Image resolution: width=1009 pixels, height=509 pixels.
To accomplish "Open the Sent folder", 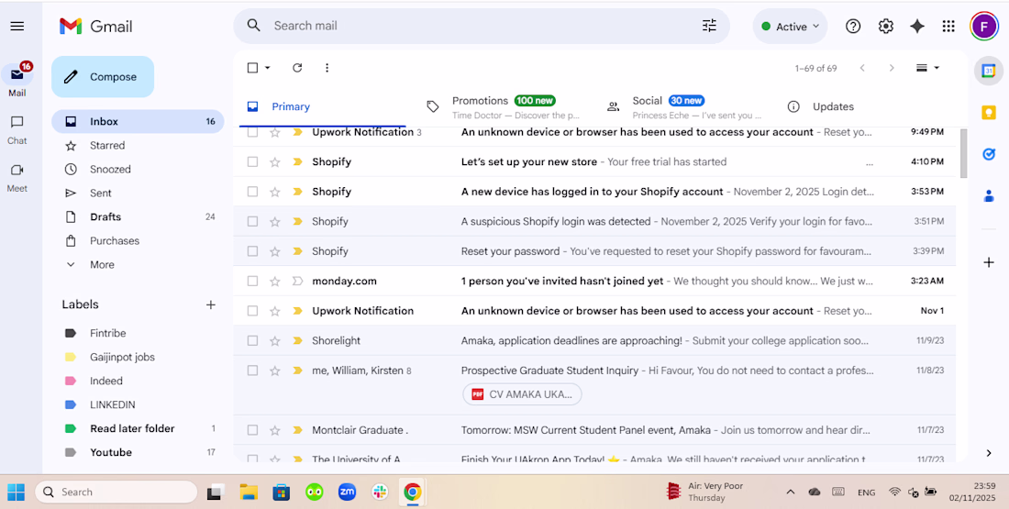I will point(100,193).
